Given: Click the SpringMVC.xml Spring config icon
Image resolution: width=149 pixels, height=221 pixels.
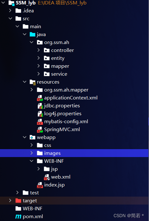Looking at the screenshot, I should [40, 129].
